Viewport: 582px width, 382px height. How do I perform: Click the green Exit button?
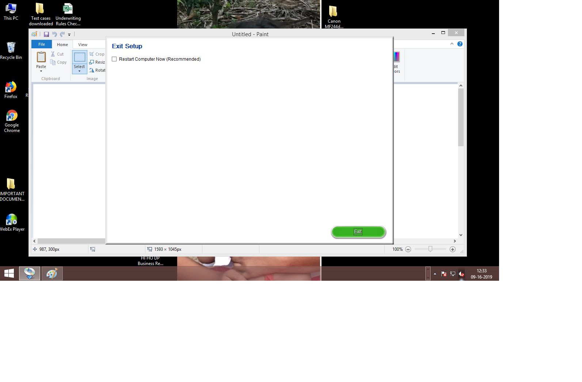358,232
